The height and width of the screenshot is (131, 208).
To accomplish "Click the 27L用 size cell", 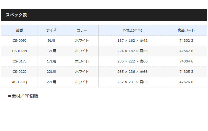I will pyautogui.click(x=51, y=82).
